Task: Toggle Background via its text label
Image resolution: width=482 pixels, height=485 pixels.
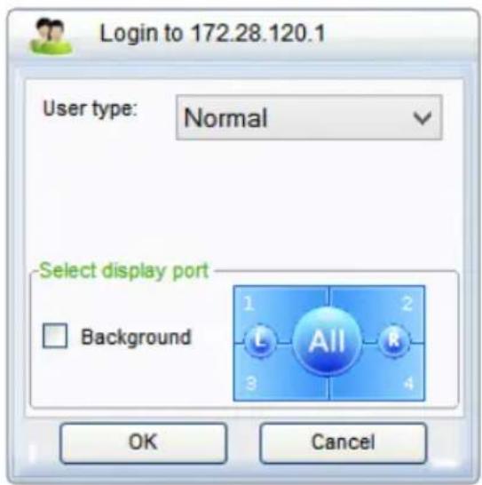Action: coord(136,337)
